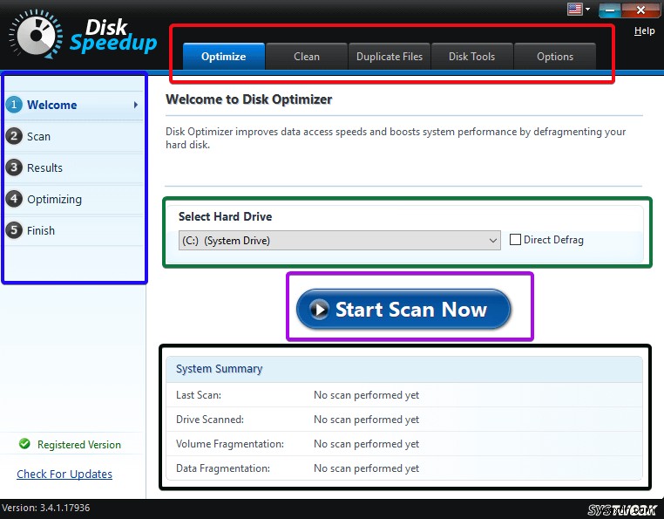Click the green Registered Version checkmark icon

click(24, 444)
